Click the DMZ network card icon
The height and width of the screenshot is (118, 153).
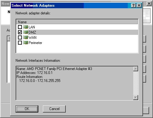point(26,32)
